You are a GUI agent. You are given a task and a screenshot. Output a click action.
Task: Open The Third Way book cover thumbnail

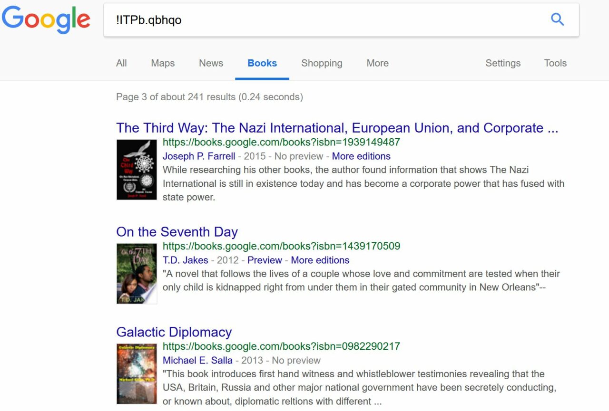[x=137, y=170]
